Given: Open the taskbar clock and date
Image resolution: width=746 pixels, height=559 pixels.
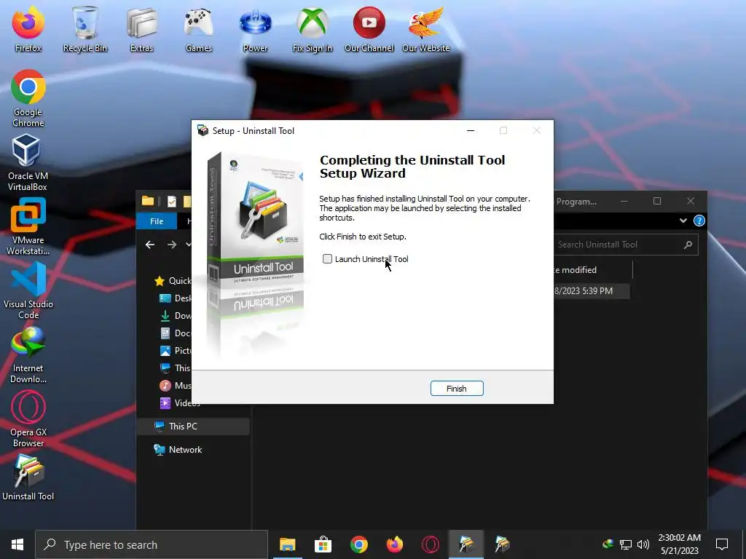Looking at the screenshot, I should point(680,544).
